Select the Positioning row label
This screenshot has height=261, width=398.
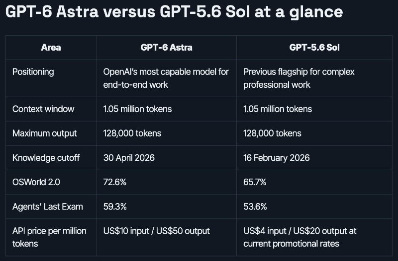pos(33,72)
